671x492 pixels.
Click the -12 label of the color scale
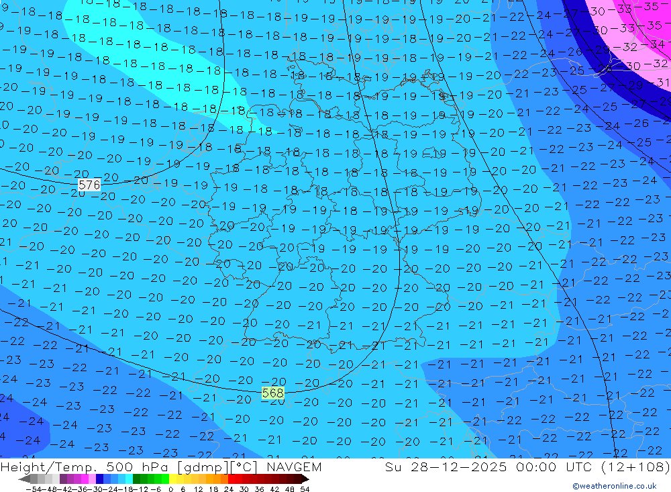click(x=140, y=489)
